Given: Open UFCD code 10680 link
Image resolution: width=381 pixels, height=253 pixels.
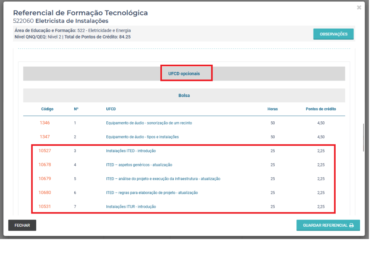Looking at the screenshot, I should coord(45,193).
